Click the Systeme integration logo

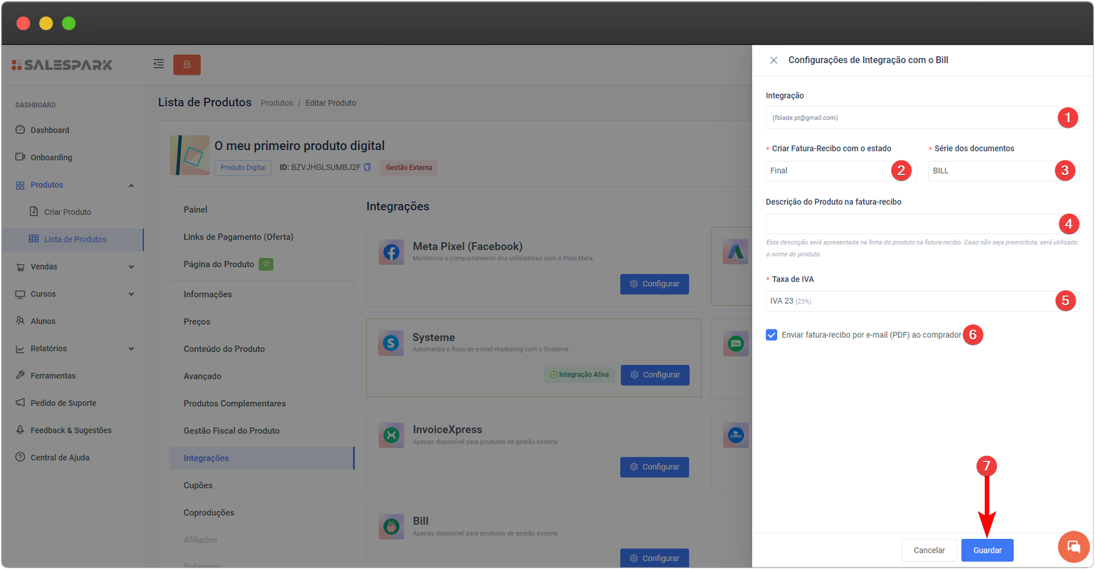coord(391,343)
